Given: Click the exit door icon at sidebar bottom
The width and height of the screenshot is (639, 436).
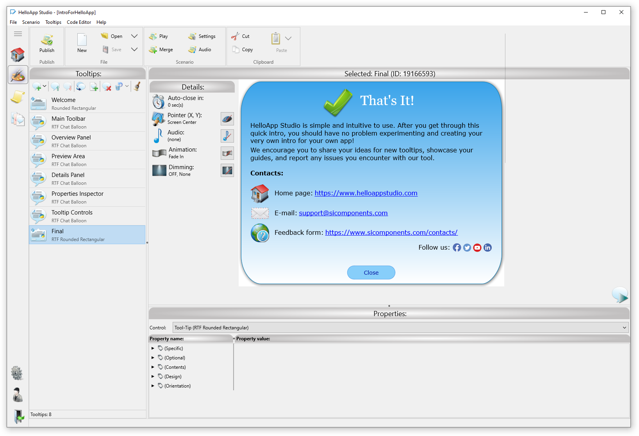Looking at the screenshot, I should [18, 416].
